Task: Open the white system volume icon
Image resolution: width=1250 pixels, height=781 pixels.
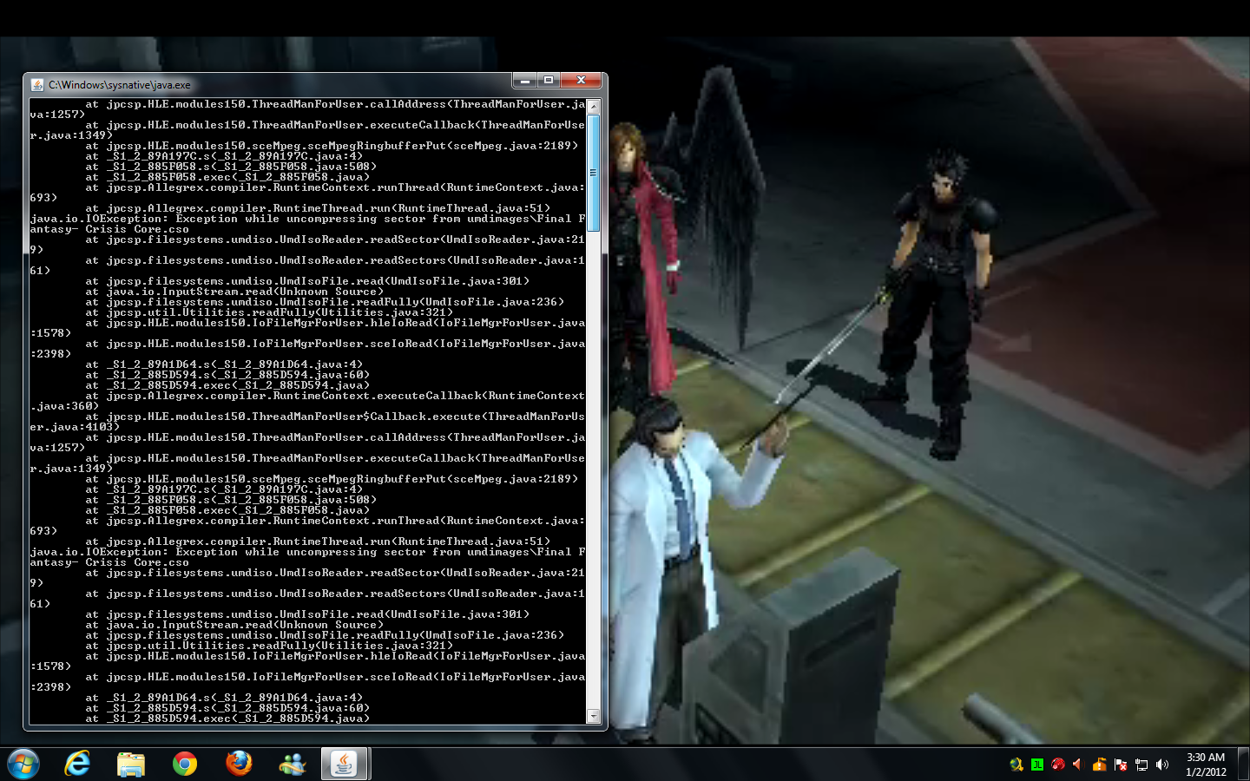Action: pos(1162,765)
